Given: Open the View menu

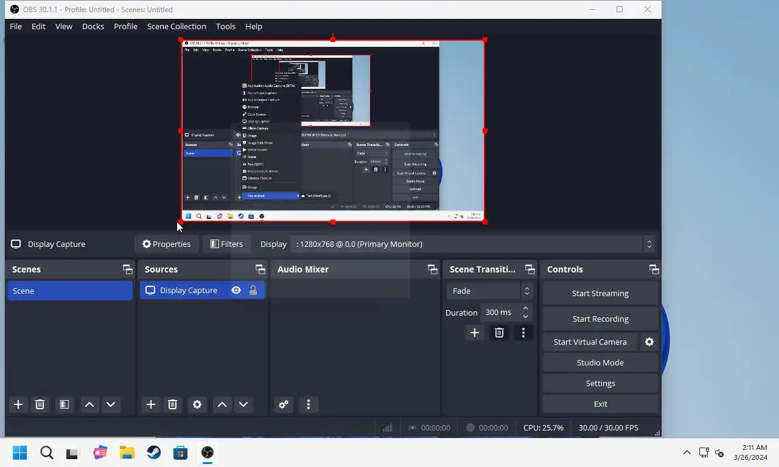Looking at the screenshot, I should click(64, 26).
